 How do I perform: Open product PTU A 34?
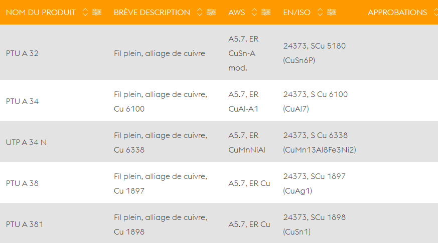click(22, 101)
